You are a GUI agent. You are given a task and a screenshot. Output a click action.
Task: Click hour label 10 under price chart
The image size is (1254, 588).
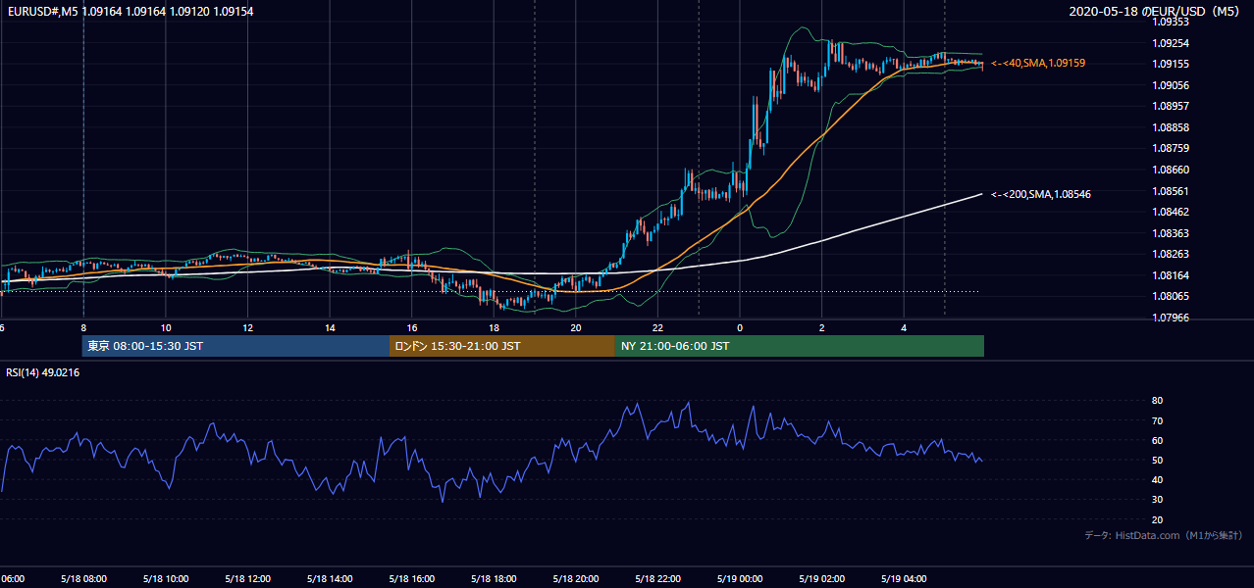166,327
